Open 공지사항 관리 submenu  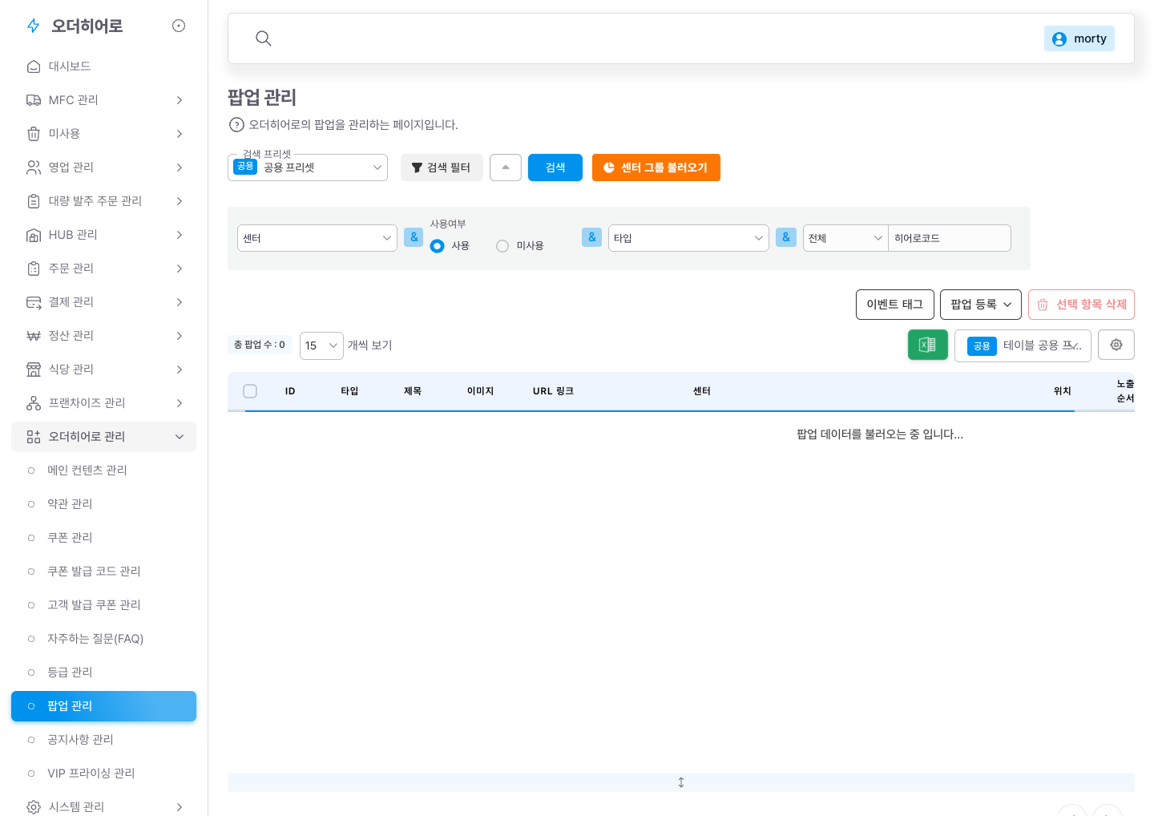tap(103, 740)
